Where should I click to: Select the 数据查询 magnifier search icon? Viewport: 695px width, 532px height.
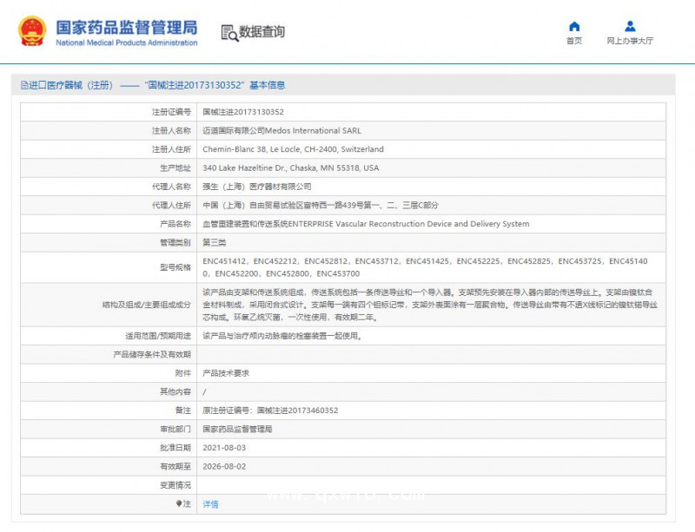pos(228,33)
